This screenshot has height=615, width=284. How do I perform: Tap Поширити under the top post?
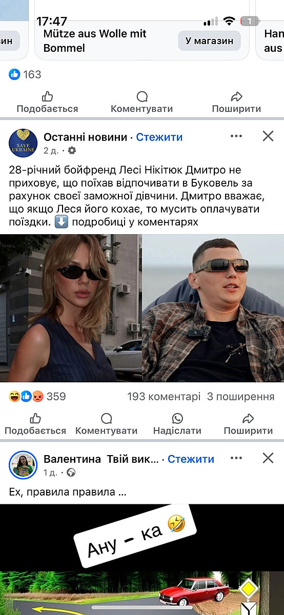(x=236, y=102)
